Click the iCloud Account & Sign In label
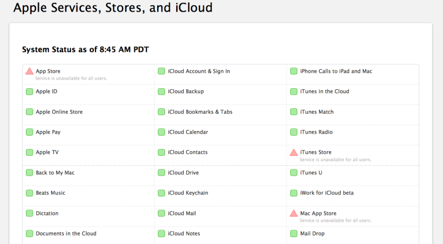This screenshot has width=443, height=244. coord(199,71)
